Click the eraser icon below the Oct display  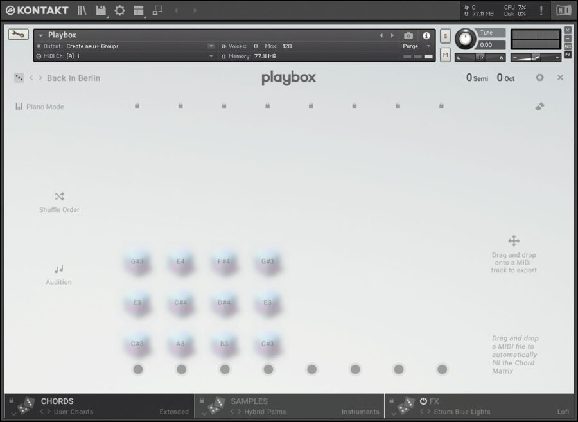click(x=539, y=107)
